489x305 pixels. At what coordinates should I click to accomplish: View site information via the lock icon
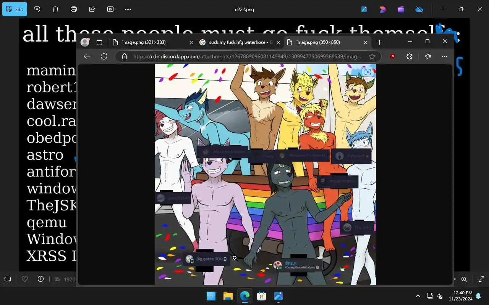124,56
